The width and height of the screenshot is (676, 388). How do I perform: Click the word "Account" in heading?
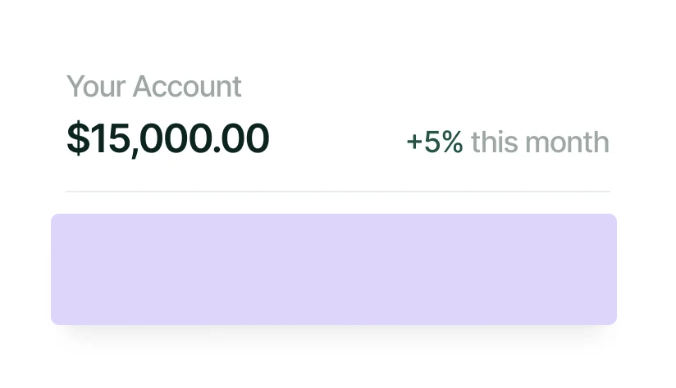187,87
